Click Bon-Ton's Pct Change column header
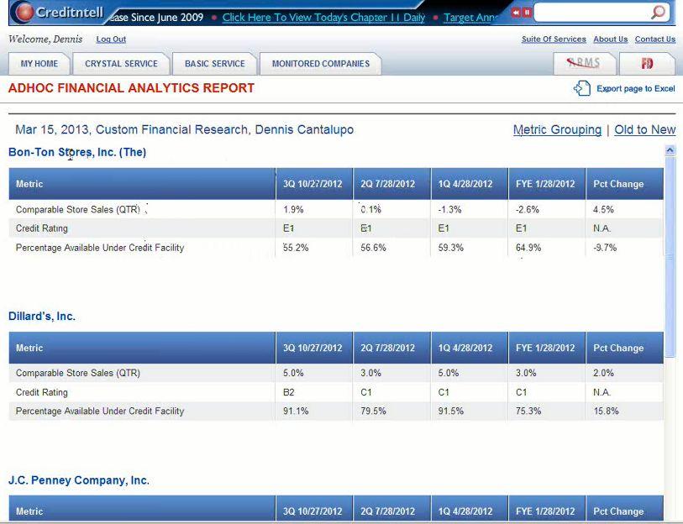683x524 pixels. [x=625, y=184]
